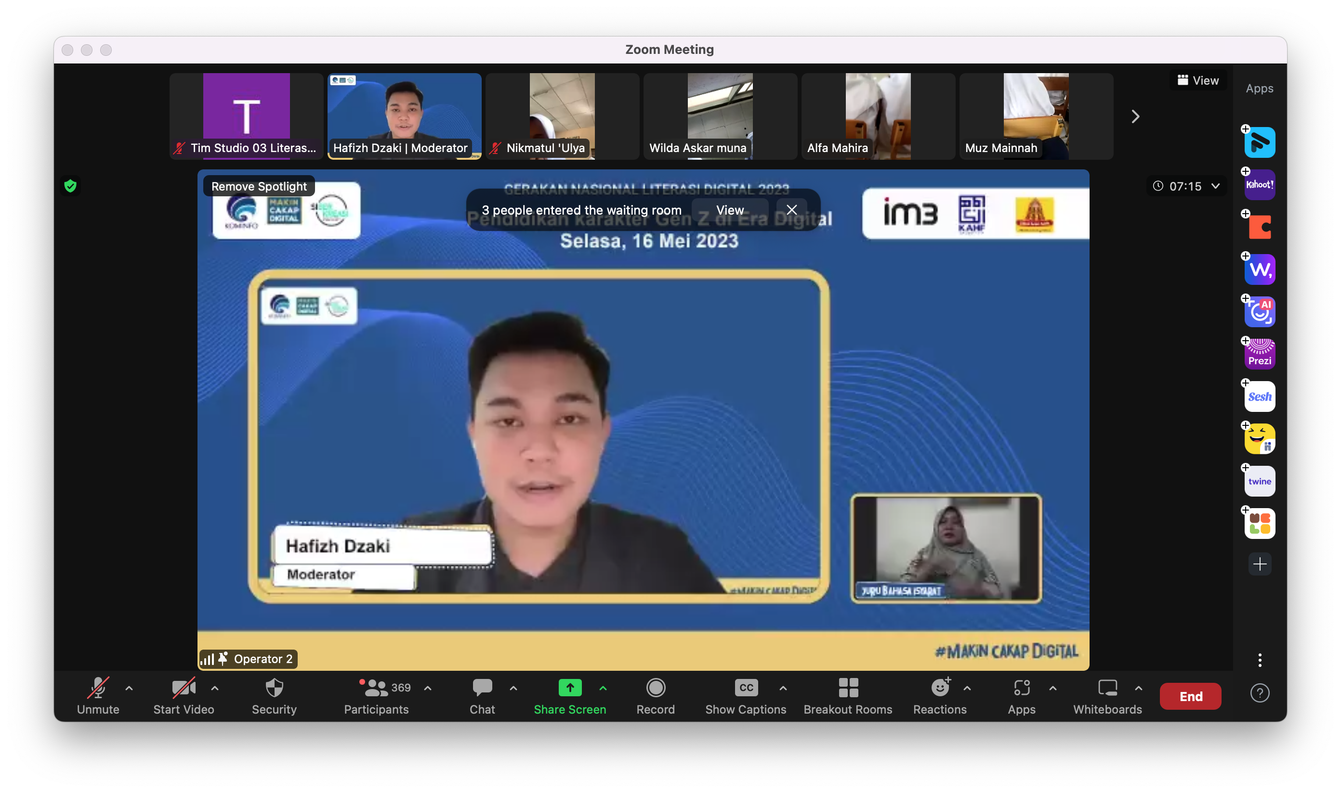Toggle Show Captions

click(x=746, y=696)
